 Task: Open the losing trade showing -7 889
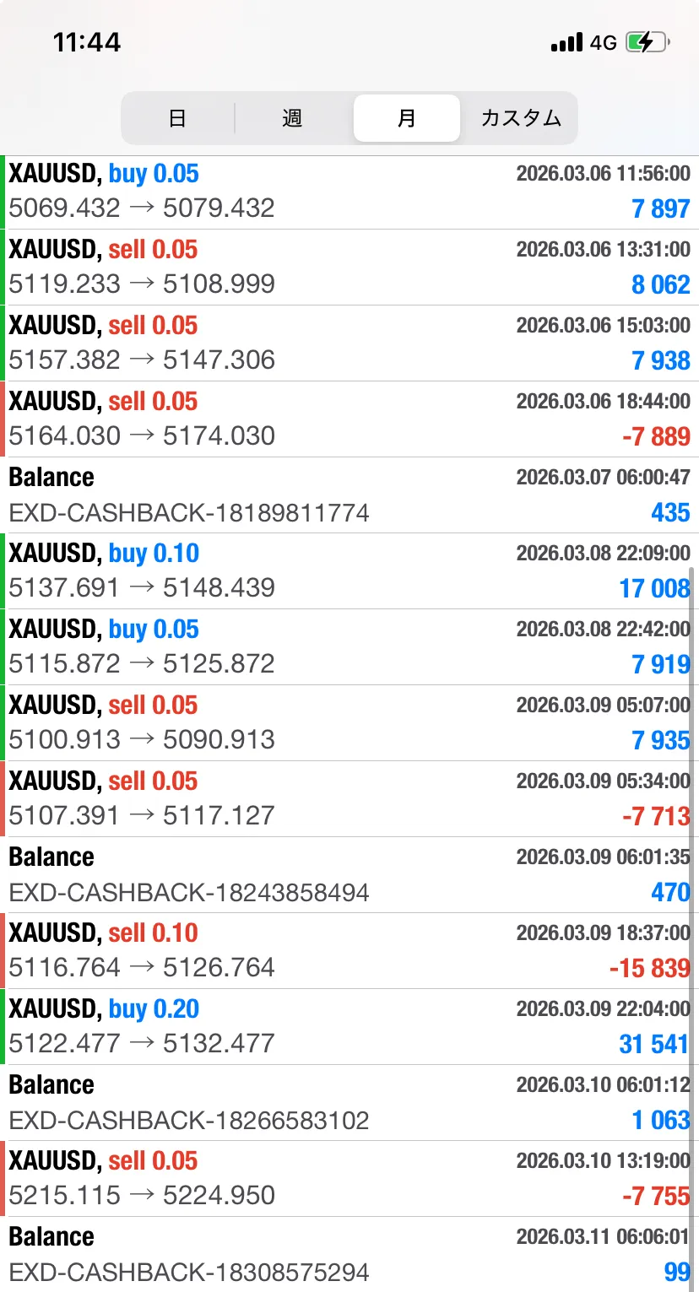tap(349, 419)
